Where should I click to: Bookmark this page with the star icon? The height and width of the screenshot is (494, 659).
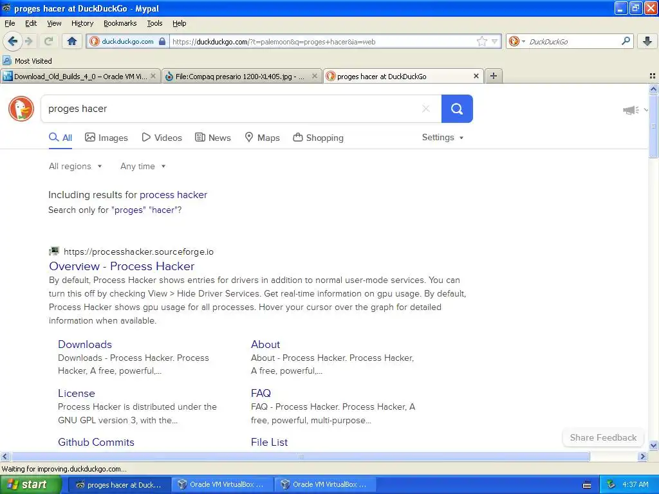tap(481, 41)
